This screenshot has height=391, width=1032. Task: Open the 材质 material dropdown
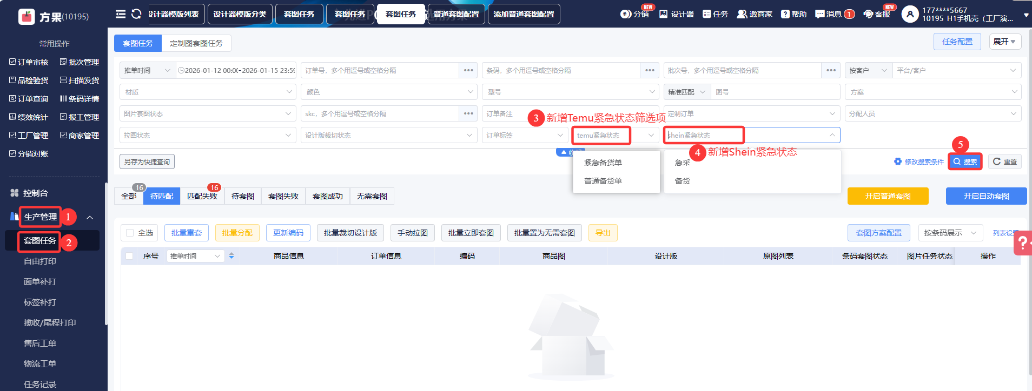click(x=208, y=92)
